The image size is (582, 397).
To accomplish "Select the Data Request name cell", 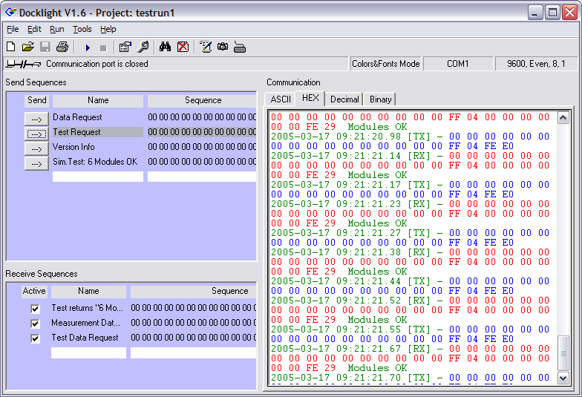I will pos(98,117).
